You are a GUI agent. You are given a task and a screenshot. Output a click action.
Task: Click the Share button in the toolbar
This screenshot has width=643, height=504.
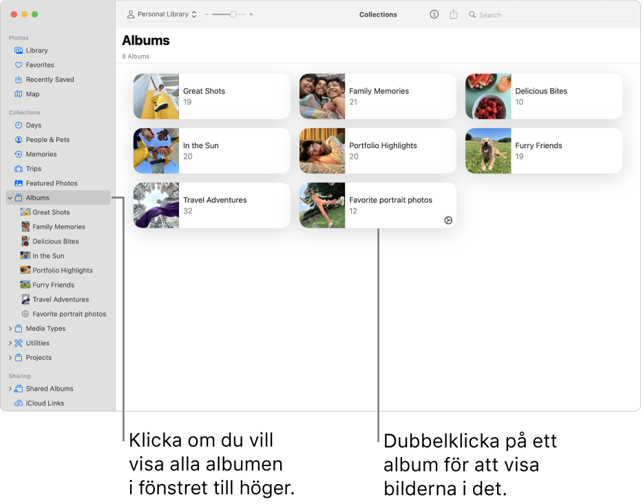453,14
